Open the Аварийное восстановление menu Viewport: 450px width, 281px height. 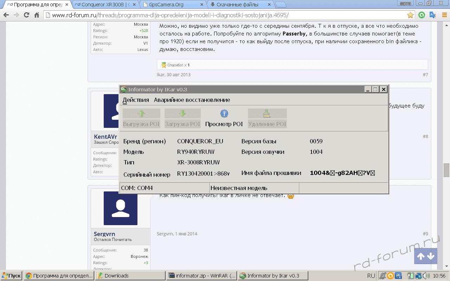pyautogui.click(x=192, y=100)
